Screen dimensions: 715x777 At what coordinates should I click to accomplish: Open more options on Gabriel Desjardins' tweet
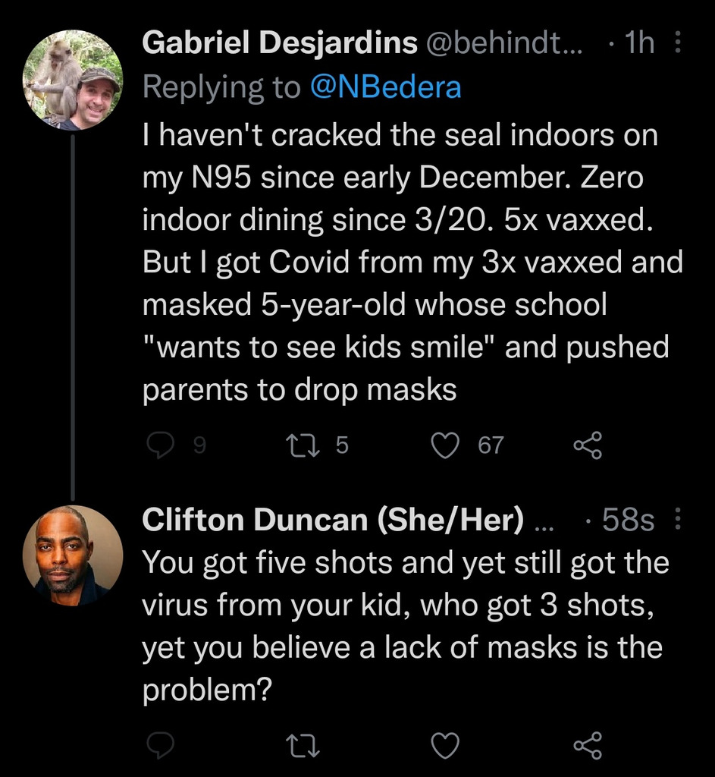(x=677, y=44)
